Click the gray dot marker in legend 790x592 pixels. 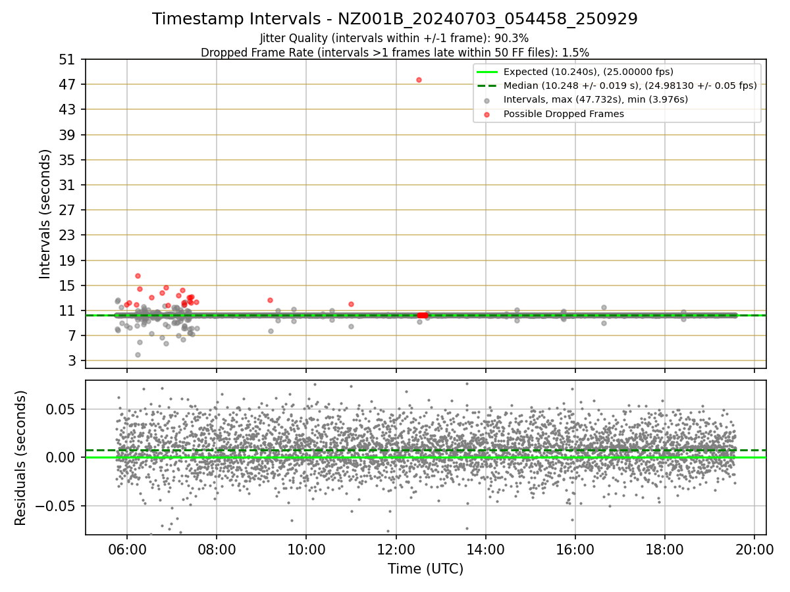pyautogui.click(x=486, y=101)
